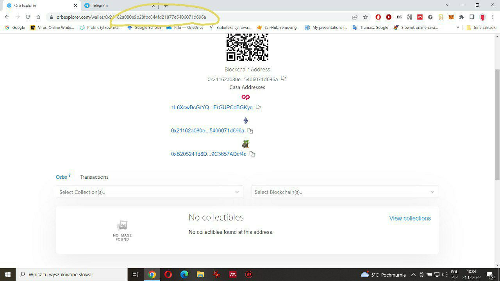This screenshot has width=500, height=281.
Task: Click the page vertical scrollbar
Action: coord(497,124)
